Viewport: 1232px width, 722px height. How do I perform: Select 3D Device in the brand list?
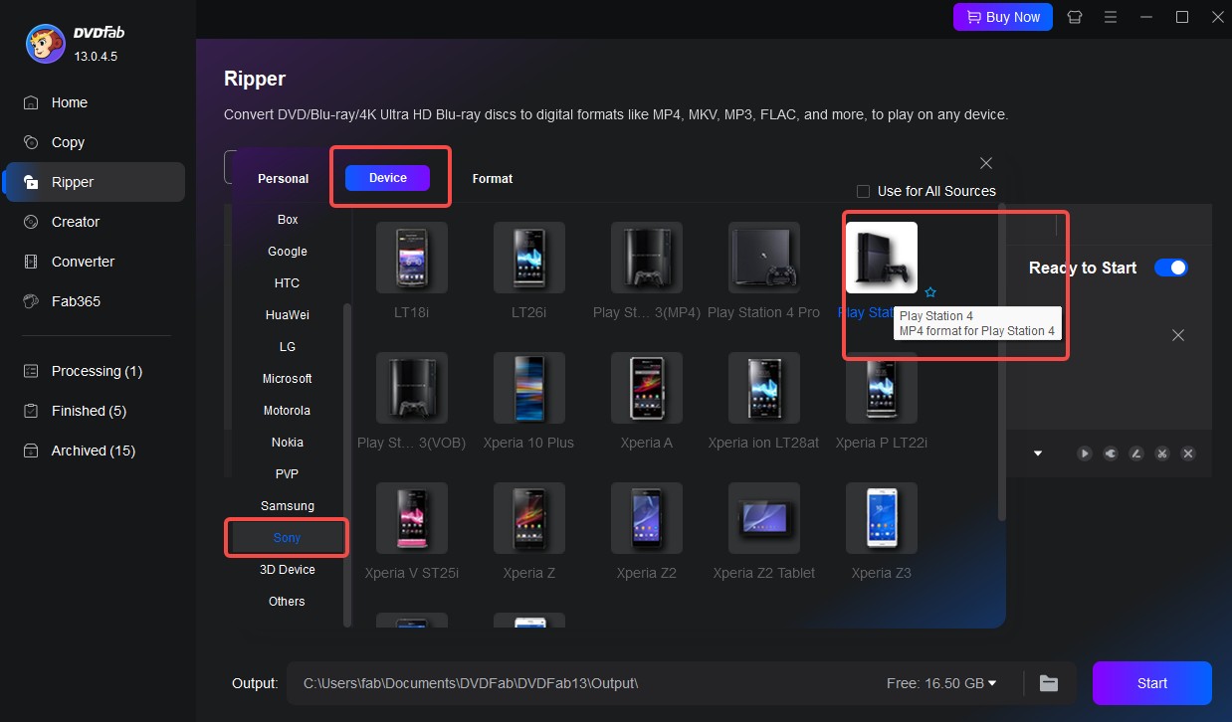(x=288, y=570)
